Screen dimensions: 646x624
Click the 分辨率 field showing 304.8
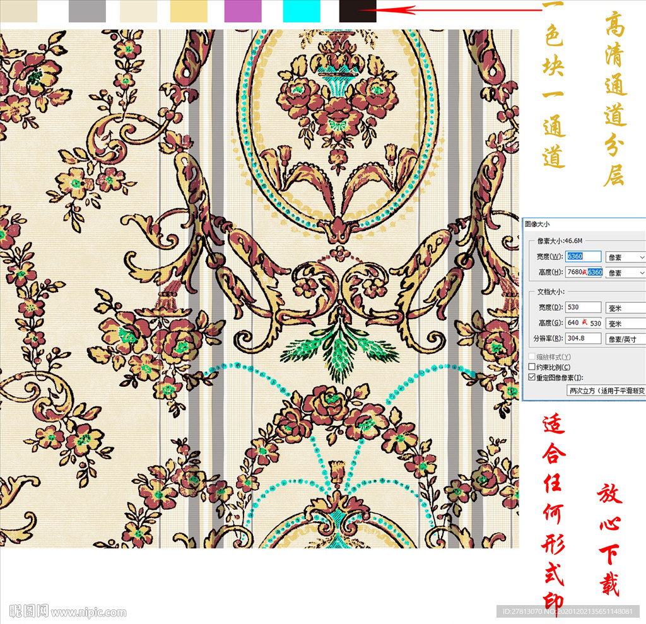(584, 339)
